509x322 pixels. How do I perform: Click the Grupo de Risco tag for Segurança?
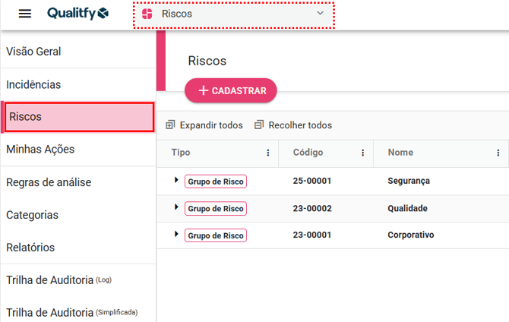(x=216, y=182)
